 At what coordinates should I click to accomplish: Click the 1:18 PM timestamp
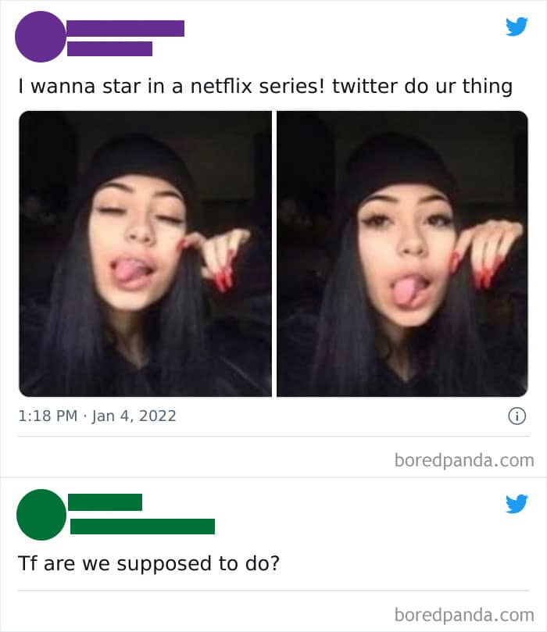[48, 416]
